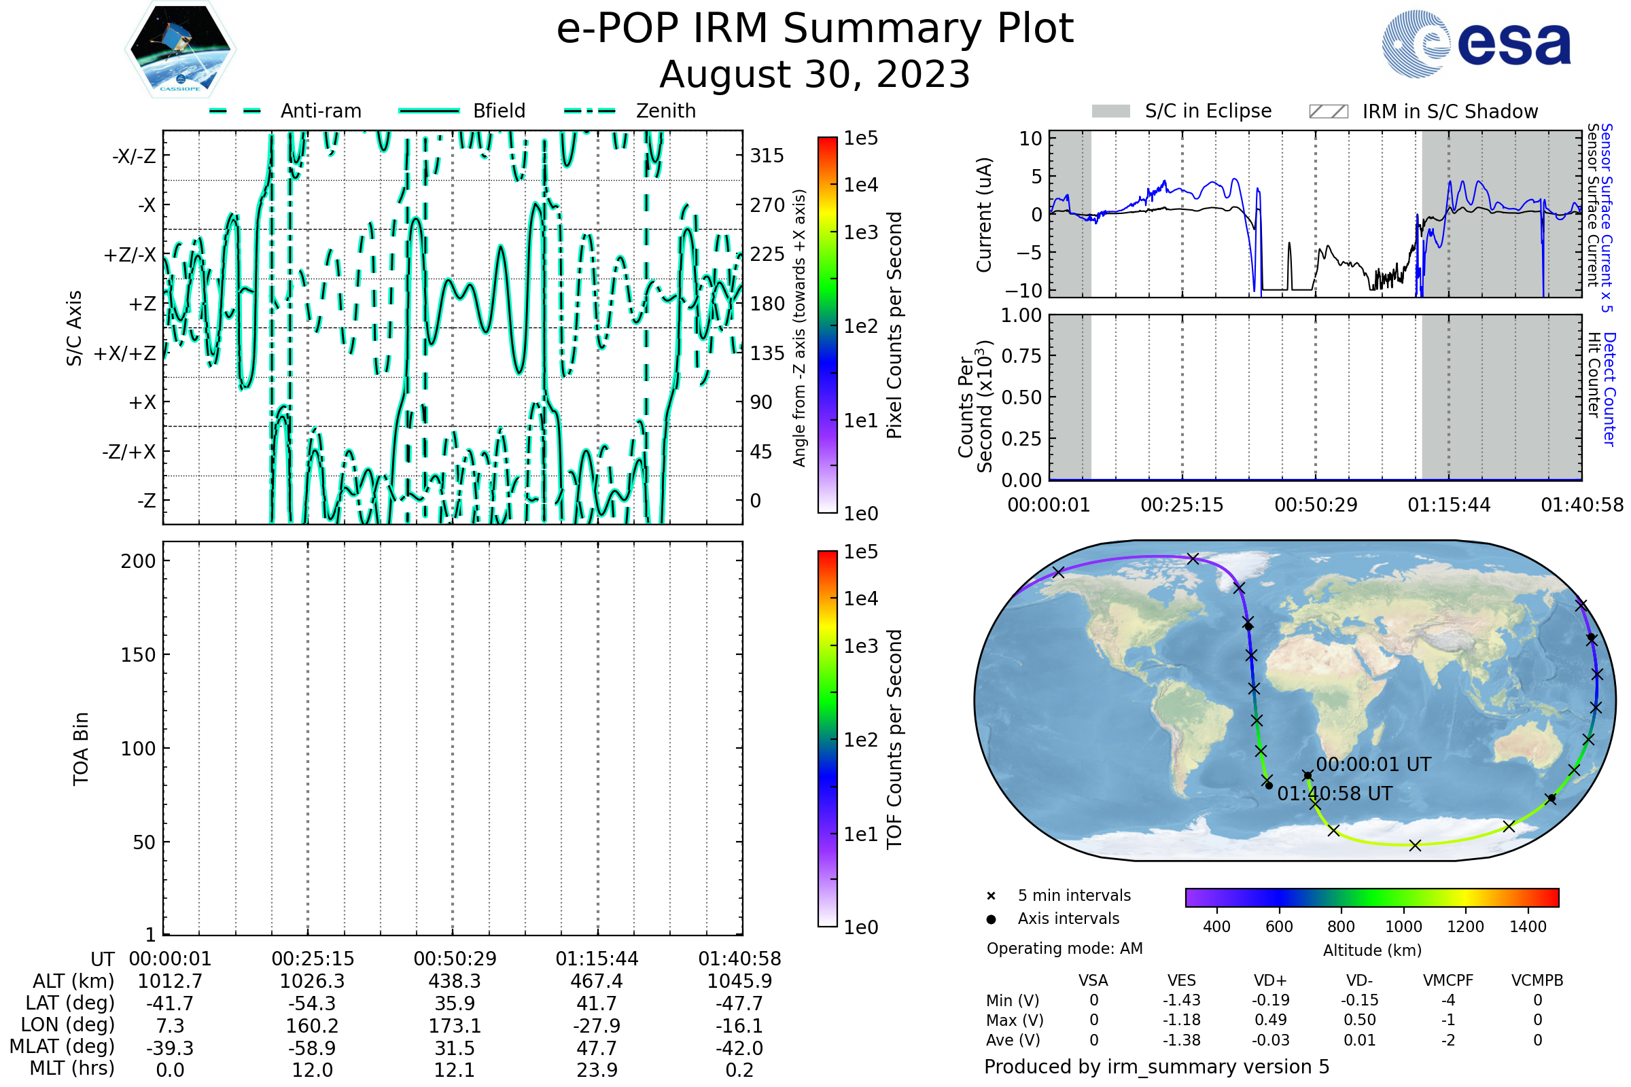The width and height of the screenshot is (1631, 1087).
Task: Click the August 30, 2023 date heading
Action: (x=815, y=75)
